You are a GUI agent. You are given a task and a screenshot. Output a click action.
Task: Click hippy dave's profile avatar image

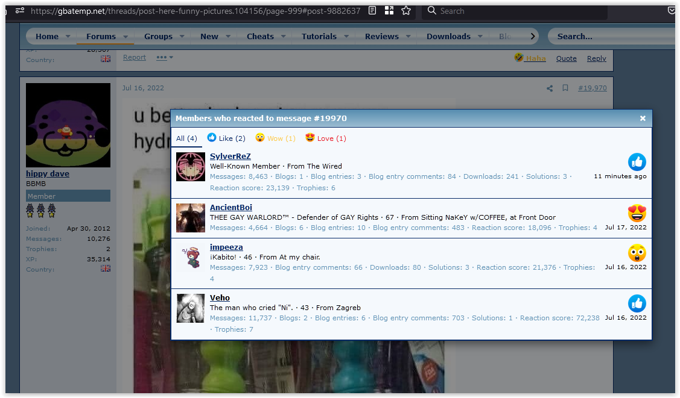click(x=68, y=125)
